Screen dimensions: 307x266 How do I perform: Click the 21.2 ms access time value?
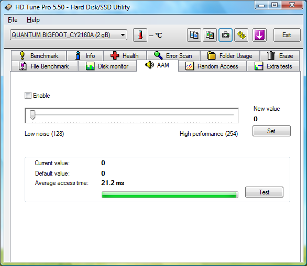click(x=113, y=183)
